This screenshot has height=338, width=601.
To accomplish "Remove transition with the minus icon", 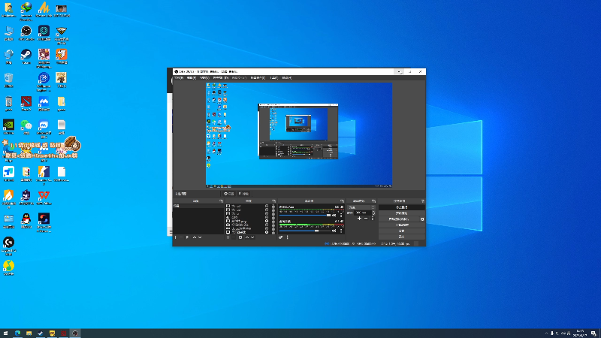I will click(366, 219).
